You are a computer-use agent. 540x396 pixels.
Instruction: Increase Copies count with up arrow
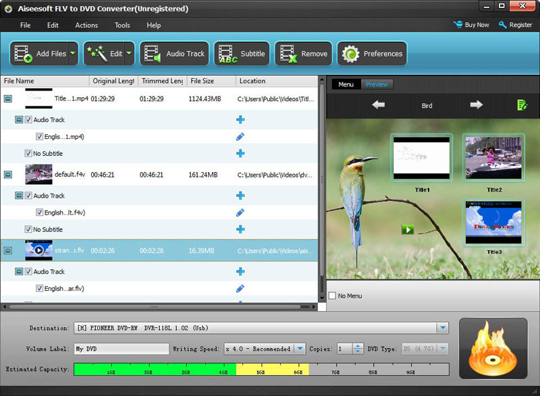coord(358,346)
